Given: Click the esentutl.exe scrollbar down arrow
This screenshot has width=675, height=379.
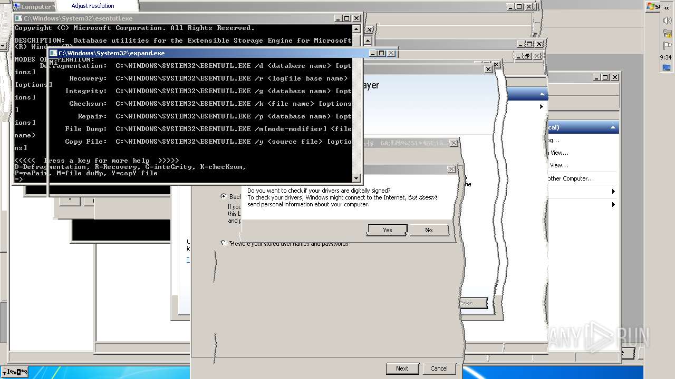Looking at the screenshot, I should point(356,178).
